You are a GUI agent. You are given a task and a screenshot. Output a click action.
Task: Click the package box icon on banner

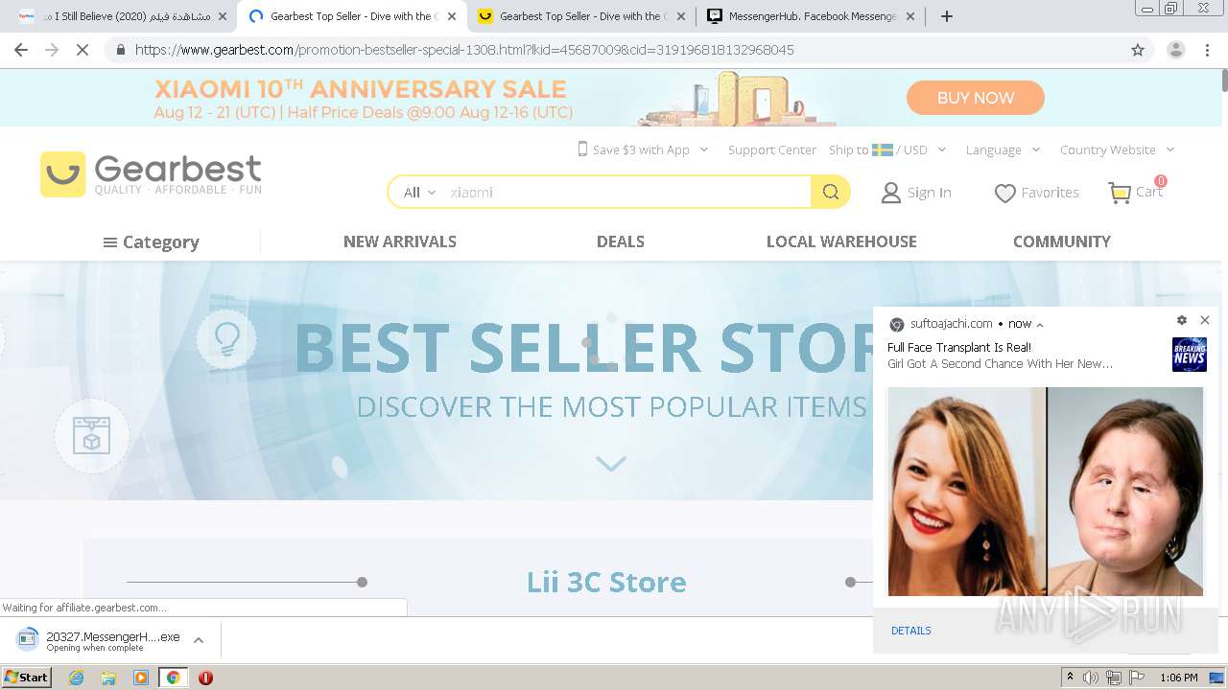[x=92, y=437]
